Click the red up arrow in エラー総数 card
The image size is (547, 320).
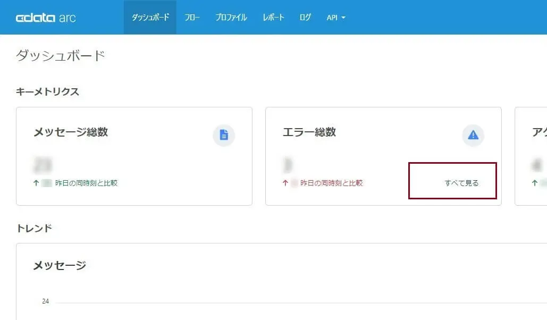point(285,183)
